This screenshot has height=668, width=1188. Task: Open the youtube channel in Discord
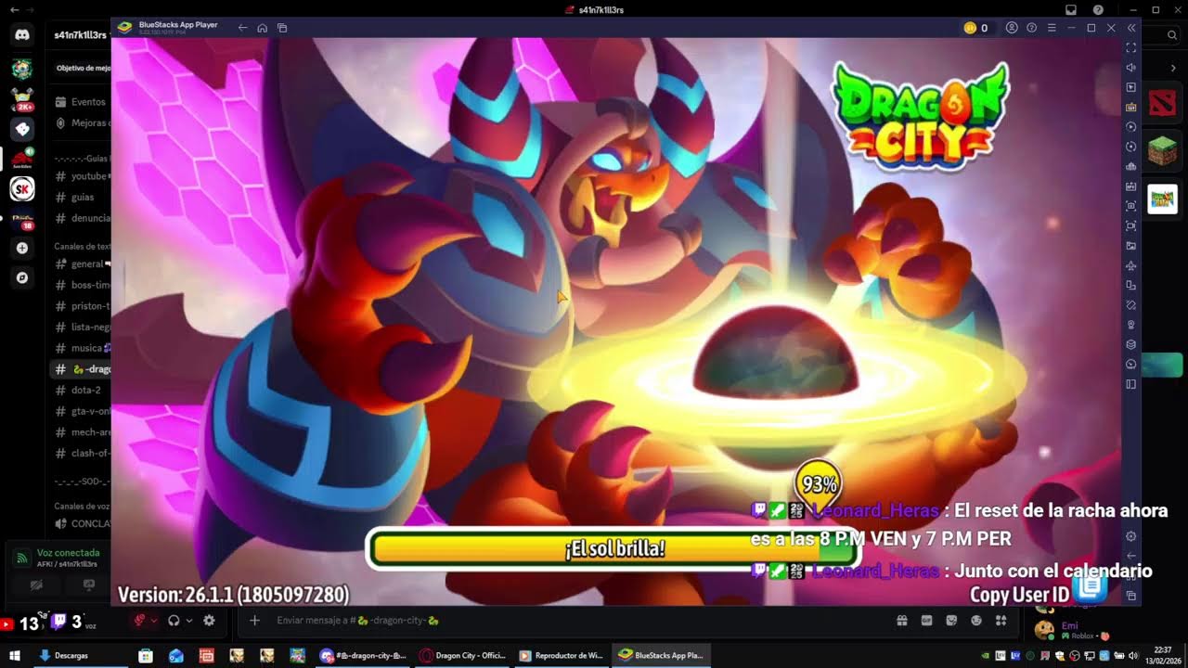coord(82,176)
